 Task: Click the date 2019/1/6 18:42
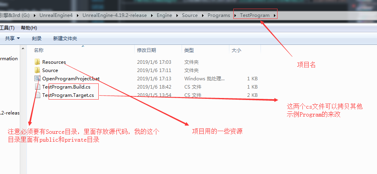click(154, 87)
